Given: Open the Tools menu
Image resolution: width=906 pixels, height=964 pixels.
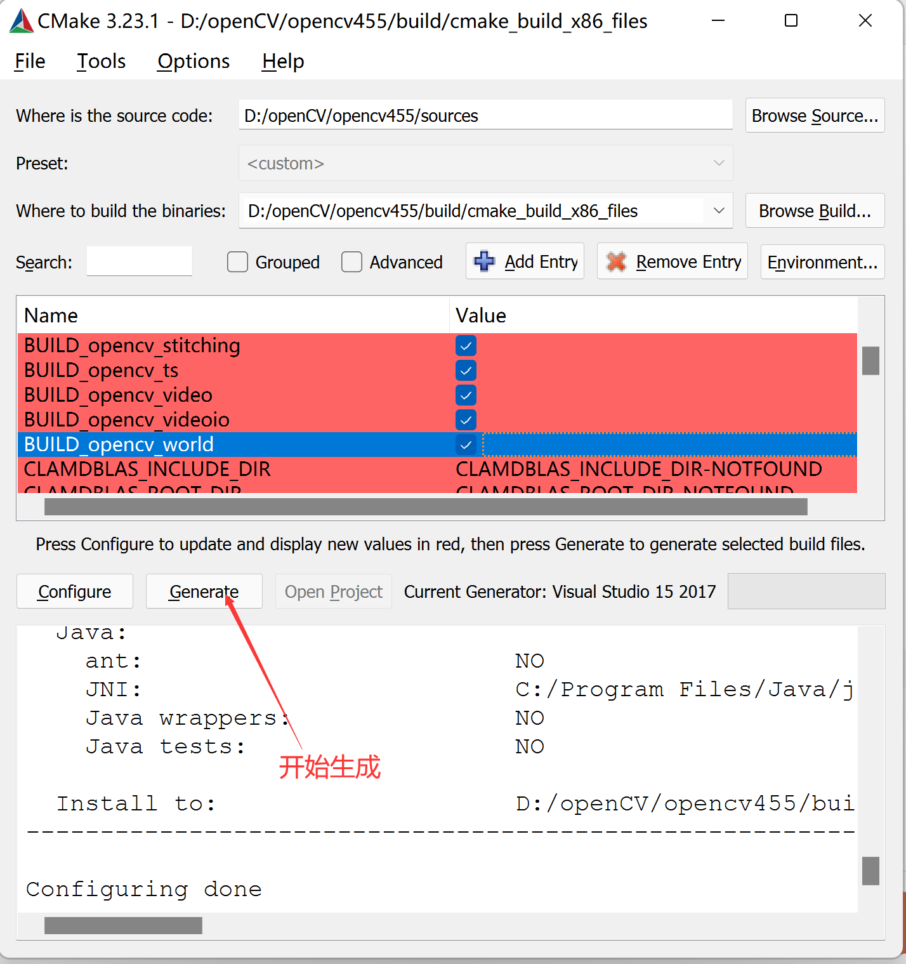Looking at the screenshot, I should (102, 62).
